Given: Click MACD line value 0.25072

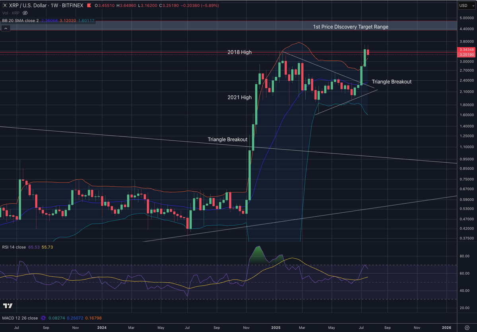Looking at the screenshot, I should (74, 318).
